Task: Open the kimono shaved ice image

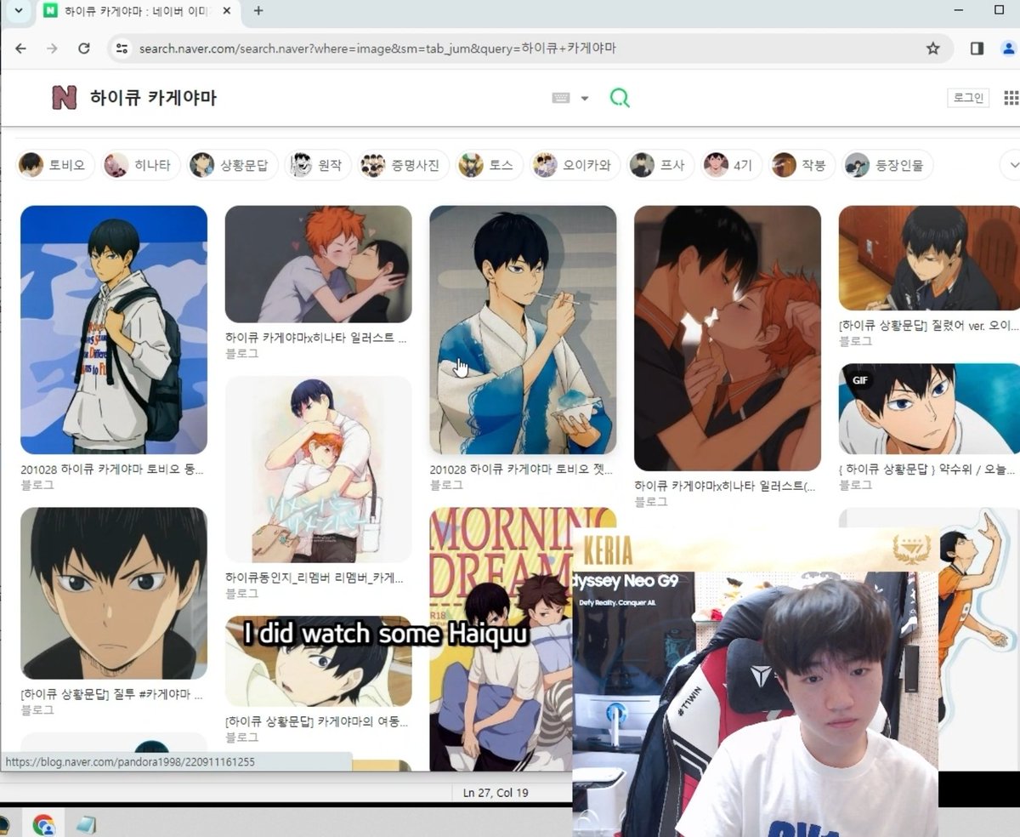Action: click(523, 330)
